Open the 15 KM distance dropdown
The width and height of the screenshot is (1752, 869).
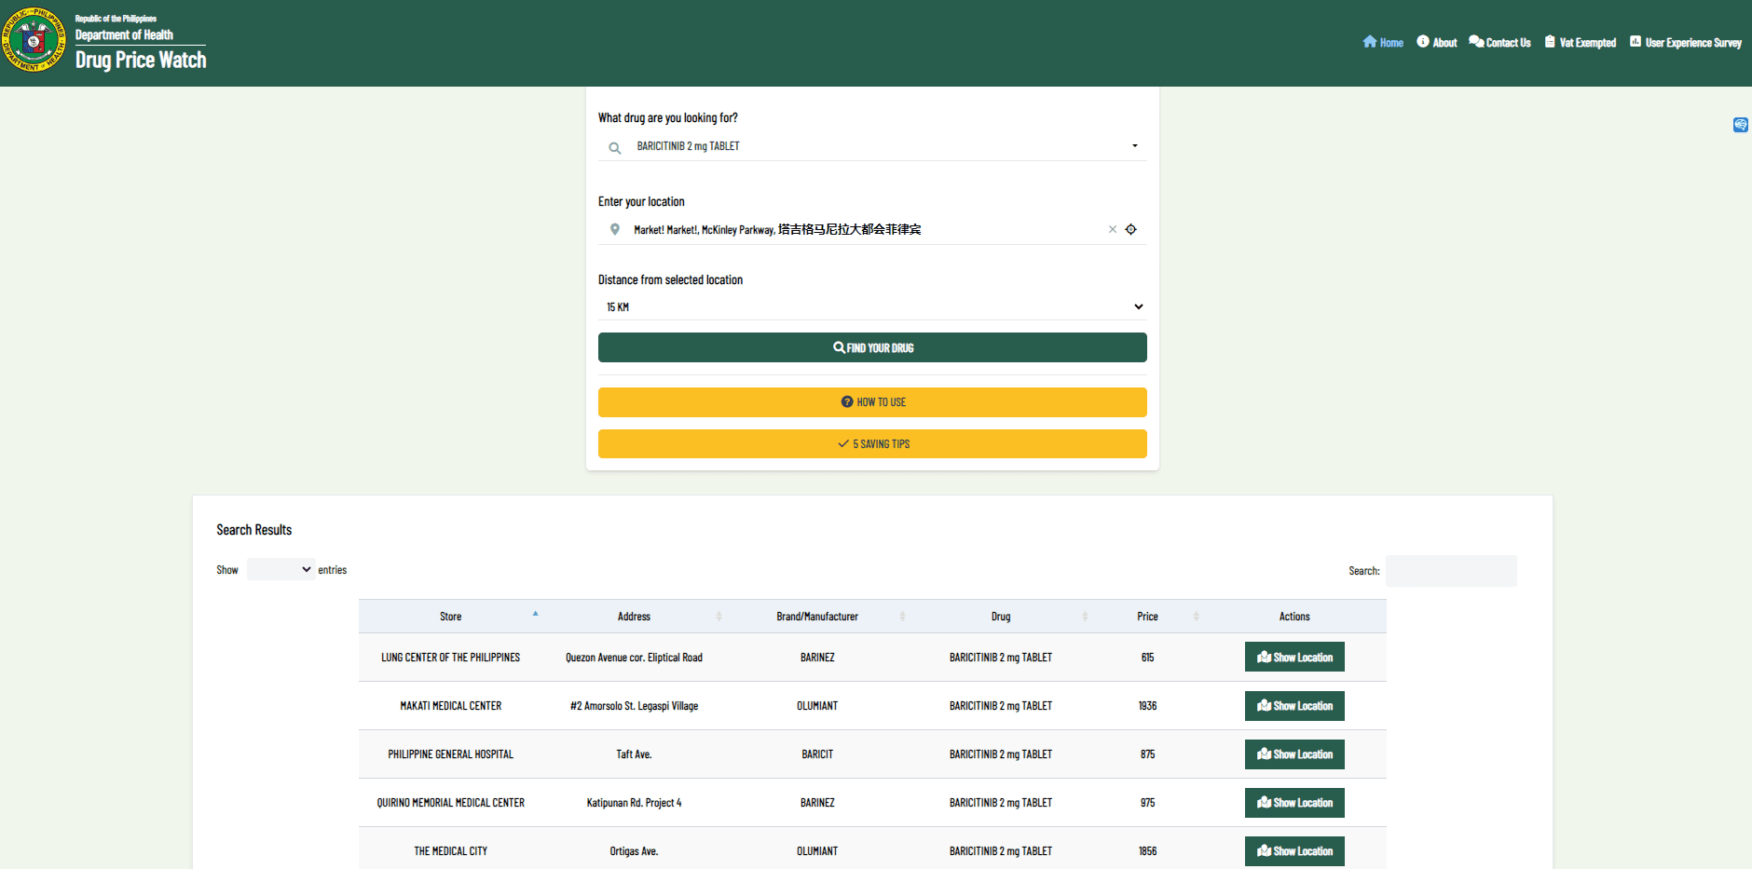point(872,307)
